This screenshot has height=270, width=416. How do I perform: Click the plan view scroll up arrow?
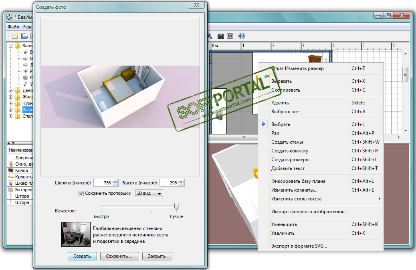tap(406, 54)
